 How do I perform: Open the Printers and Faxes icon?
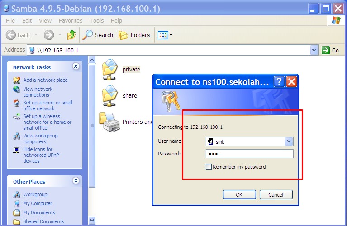pos(109,122)
